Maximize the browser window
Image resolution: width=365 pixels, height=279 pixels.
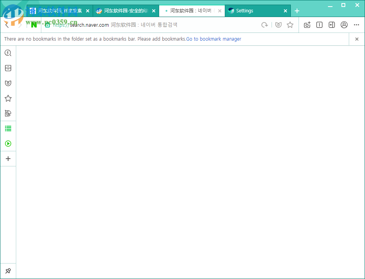coord(343,5)
